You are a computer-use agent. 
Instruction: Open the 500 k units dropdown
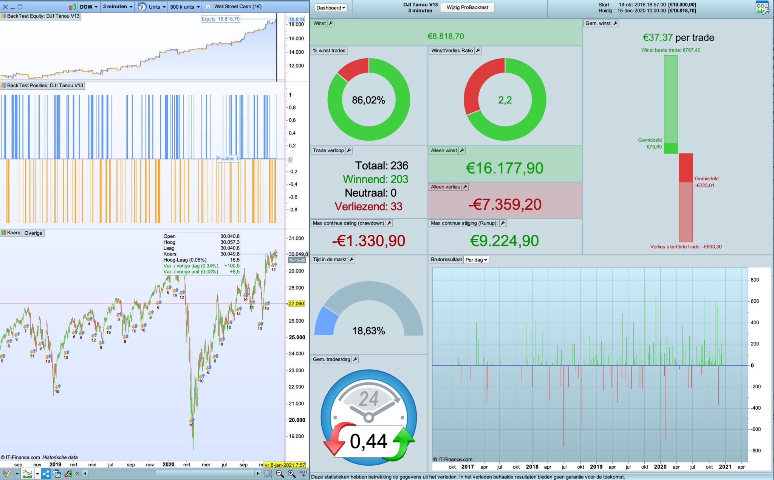point(185,7)
